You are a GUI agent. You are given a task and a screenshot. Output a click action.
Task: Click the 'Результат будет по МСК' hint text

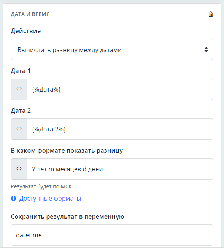(41, 186)
